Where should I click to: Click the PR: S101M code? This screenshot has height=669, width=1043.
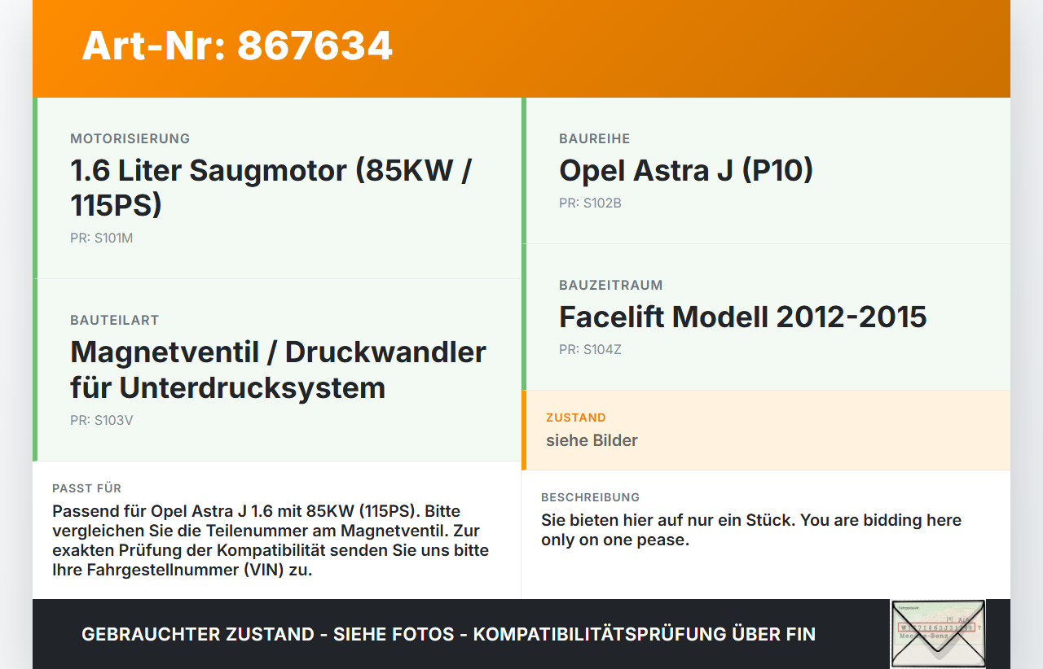(x=101, y=238)
